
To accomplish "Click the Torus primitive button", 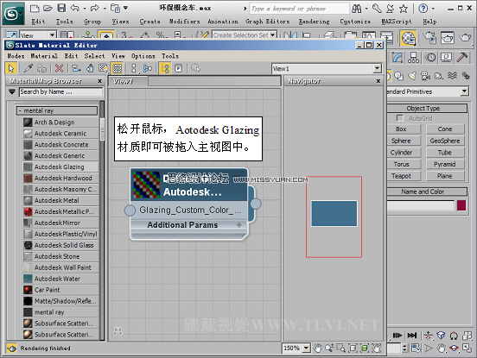I will tap(404, 164).
